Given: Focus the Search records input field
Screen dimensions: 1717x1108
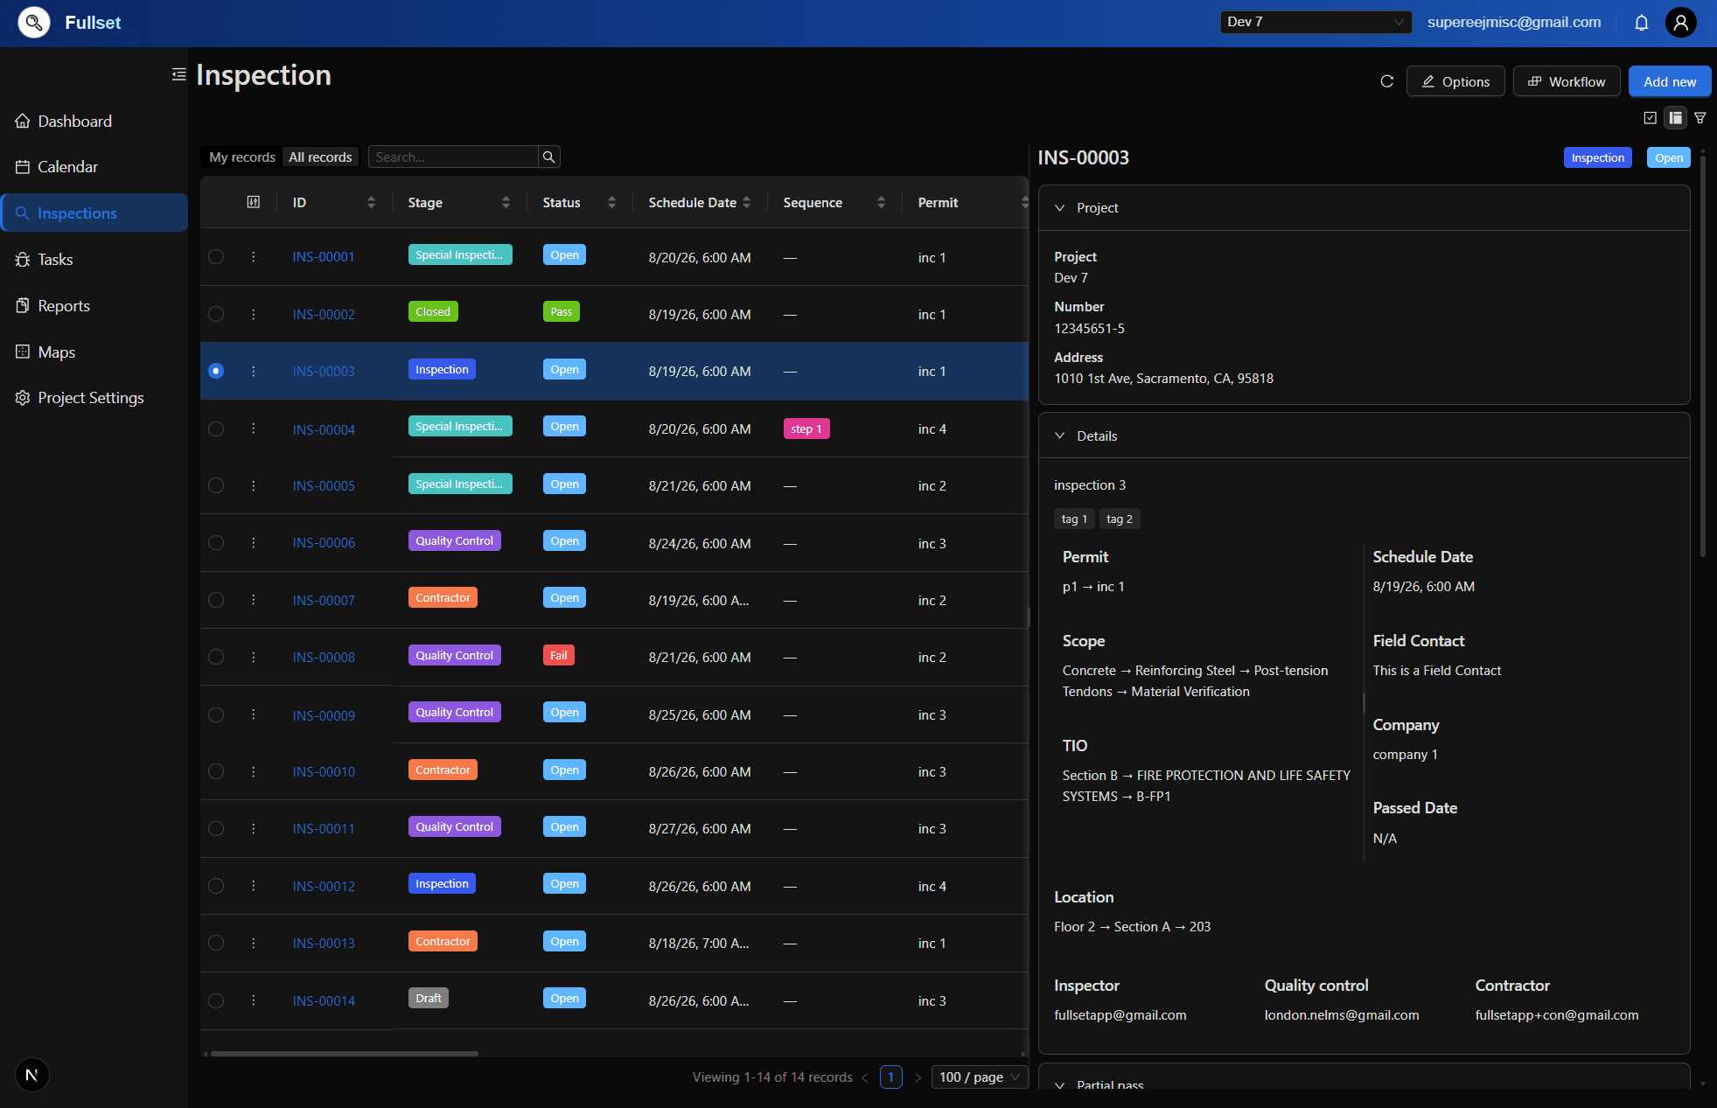Looking at the screenshot, I should pyautogui.click(x=453, y=157).
